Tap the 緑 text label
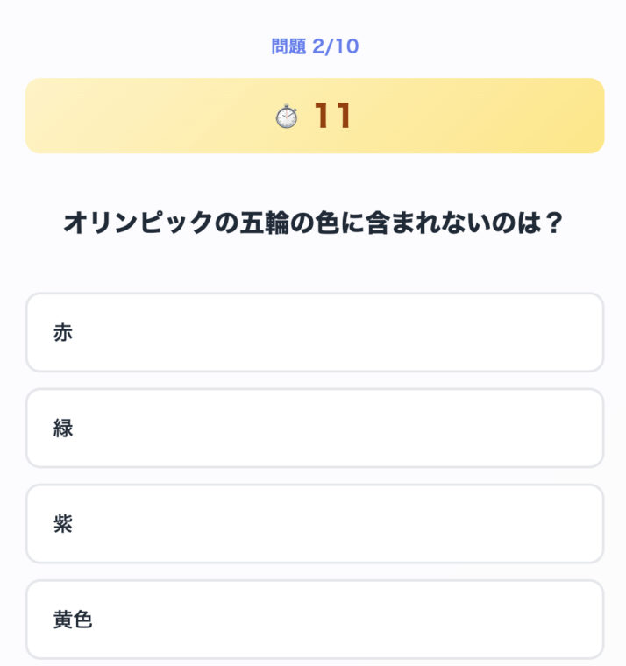Viewport: 626px width, 666px height. point(63,429)
